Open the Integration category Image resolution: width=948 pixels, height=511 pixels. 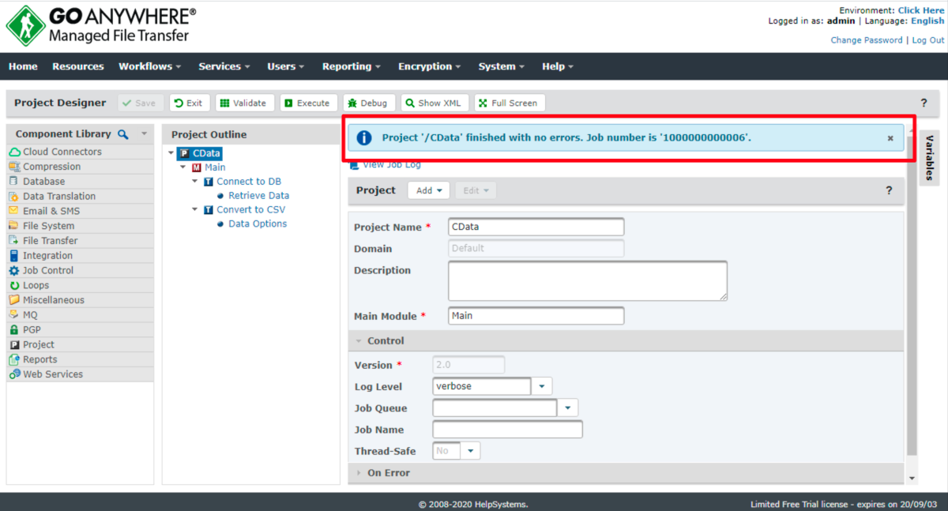[x=80, y=256]
